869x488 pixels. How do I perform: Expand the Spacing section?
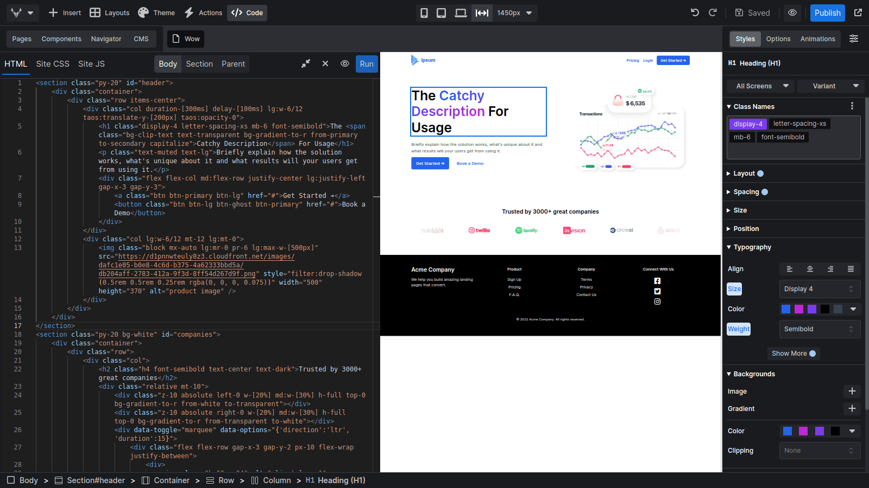click(746, 191)
